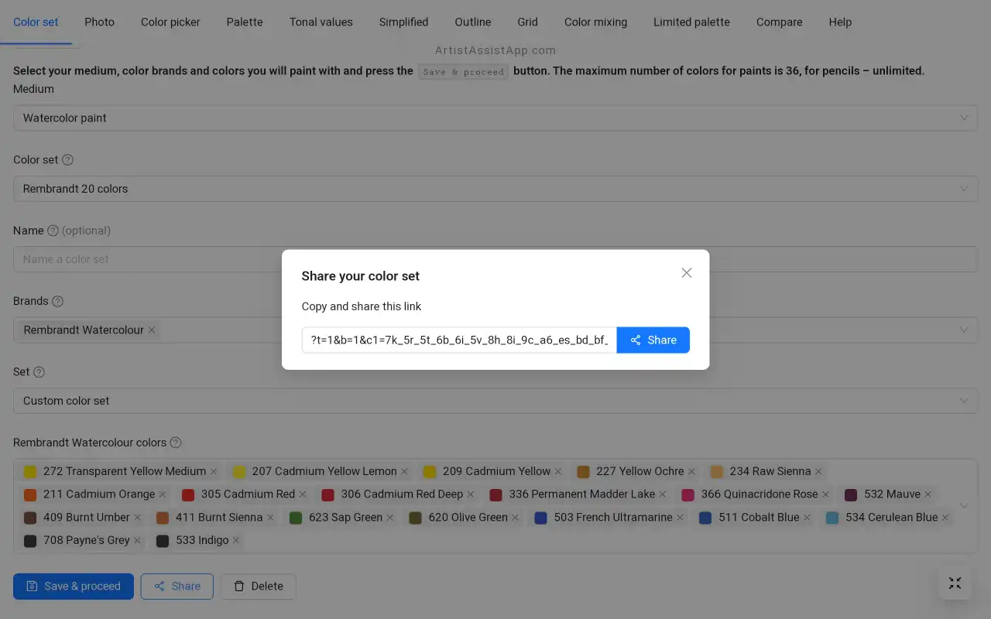Remove 511 Cobalt Blue color
This screenshot has height=619, width=991.
807,518
